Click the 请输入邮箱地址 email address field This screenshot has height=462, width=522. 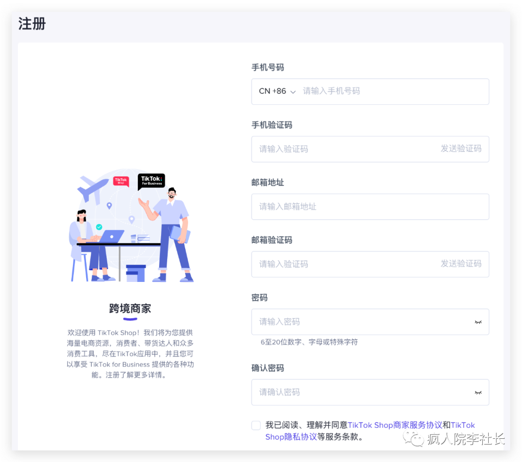click(x=338, y=207)
